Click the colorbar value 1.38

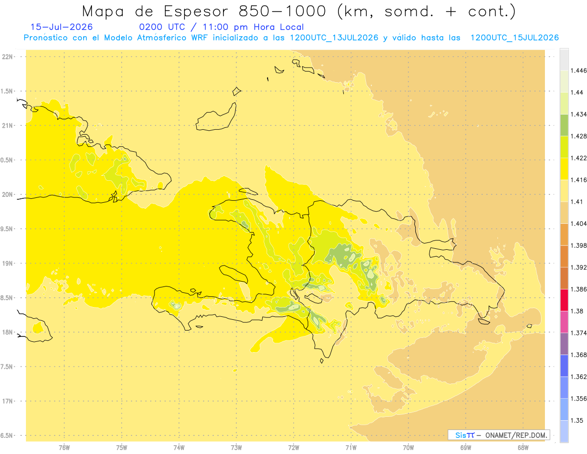coord(577,311)
